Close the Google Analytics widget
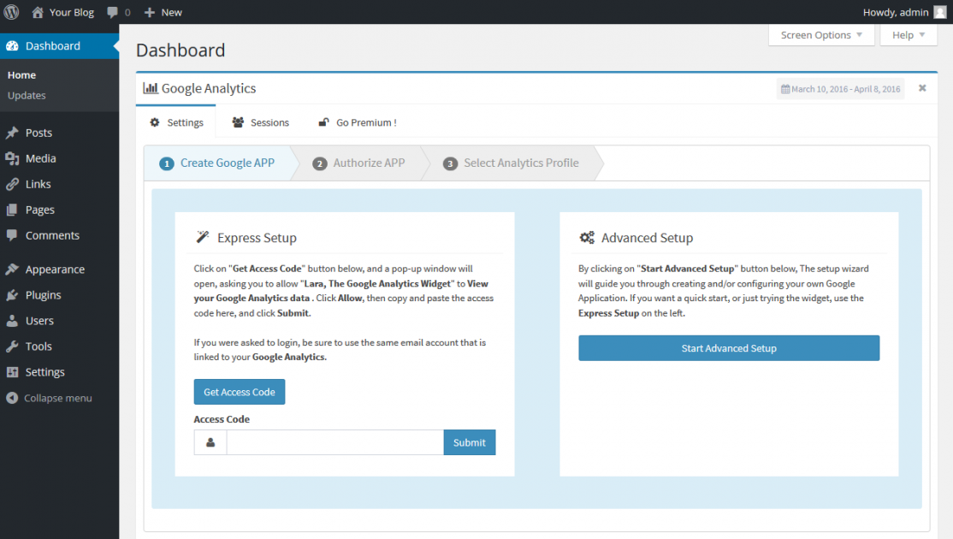953x539 pixels. [922, 88]
